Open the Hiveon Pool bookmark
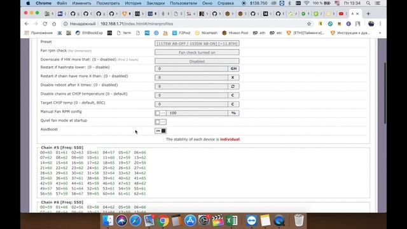This screenshot has width=407, height=229. pyautogui.click(x=235, y=33)
